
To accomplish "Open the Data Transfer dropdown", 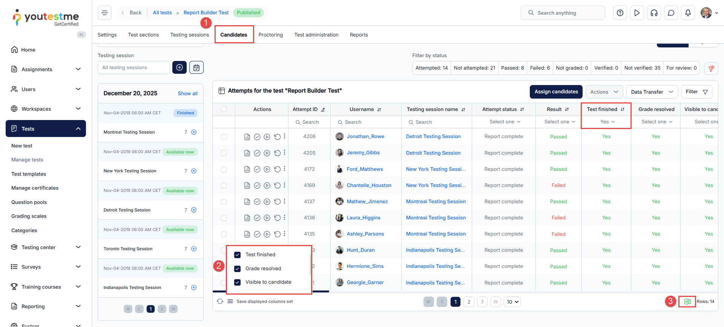I will pyautogui.click(x=652, y=92).
